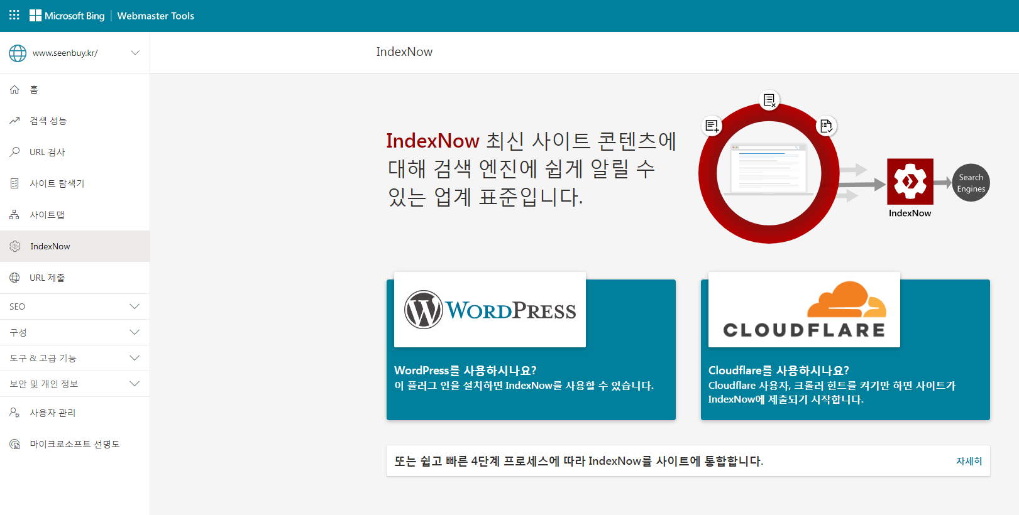This screenshot has width=1019, height=515.
Task: Click the 도구 & 고급 기능 label
Action: pos(43,358)
